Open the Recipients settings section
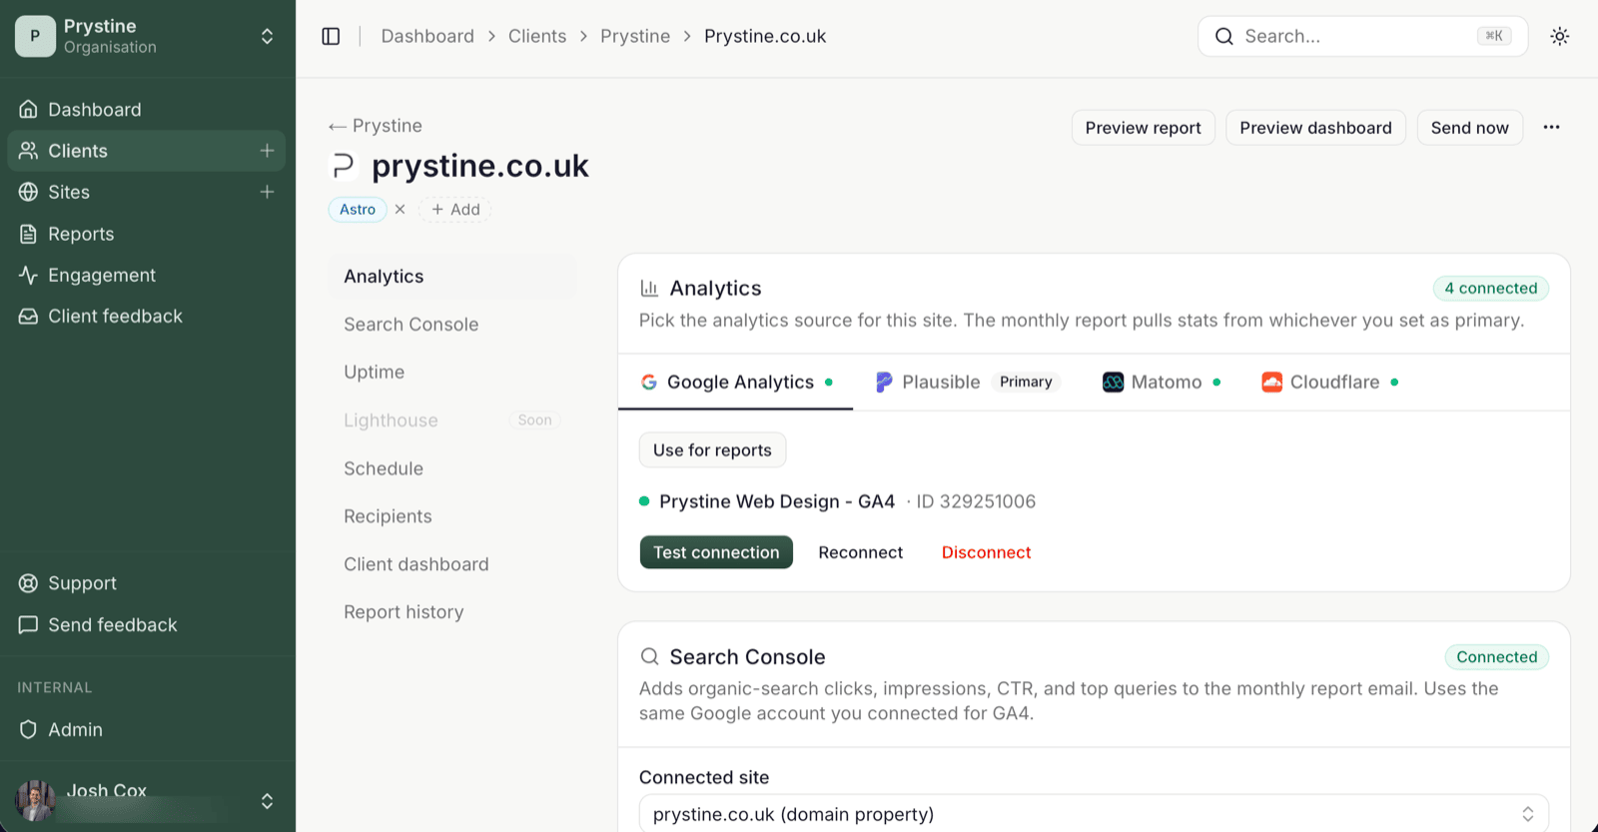1598x832 pixels. click(452, 516)
